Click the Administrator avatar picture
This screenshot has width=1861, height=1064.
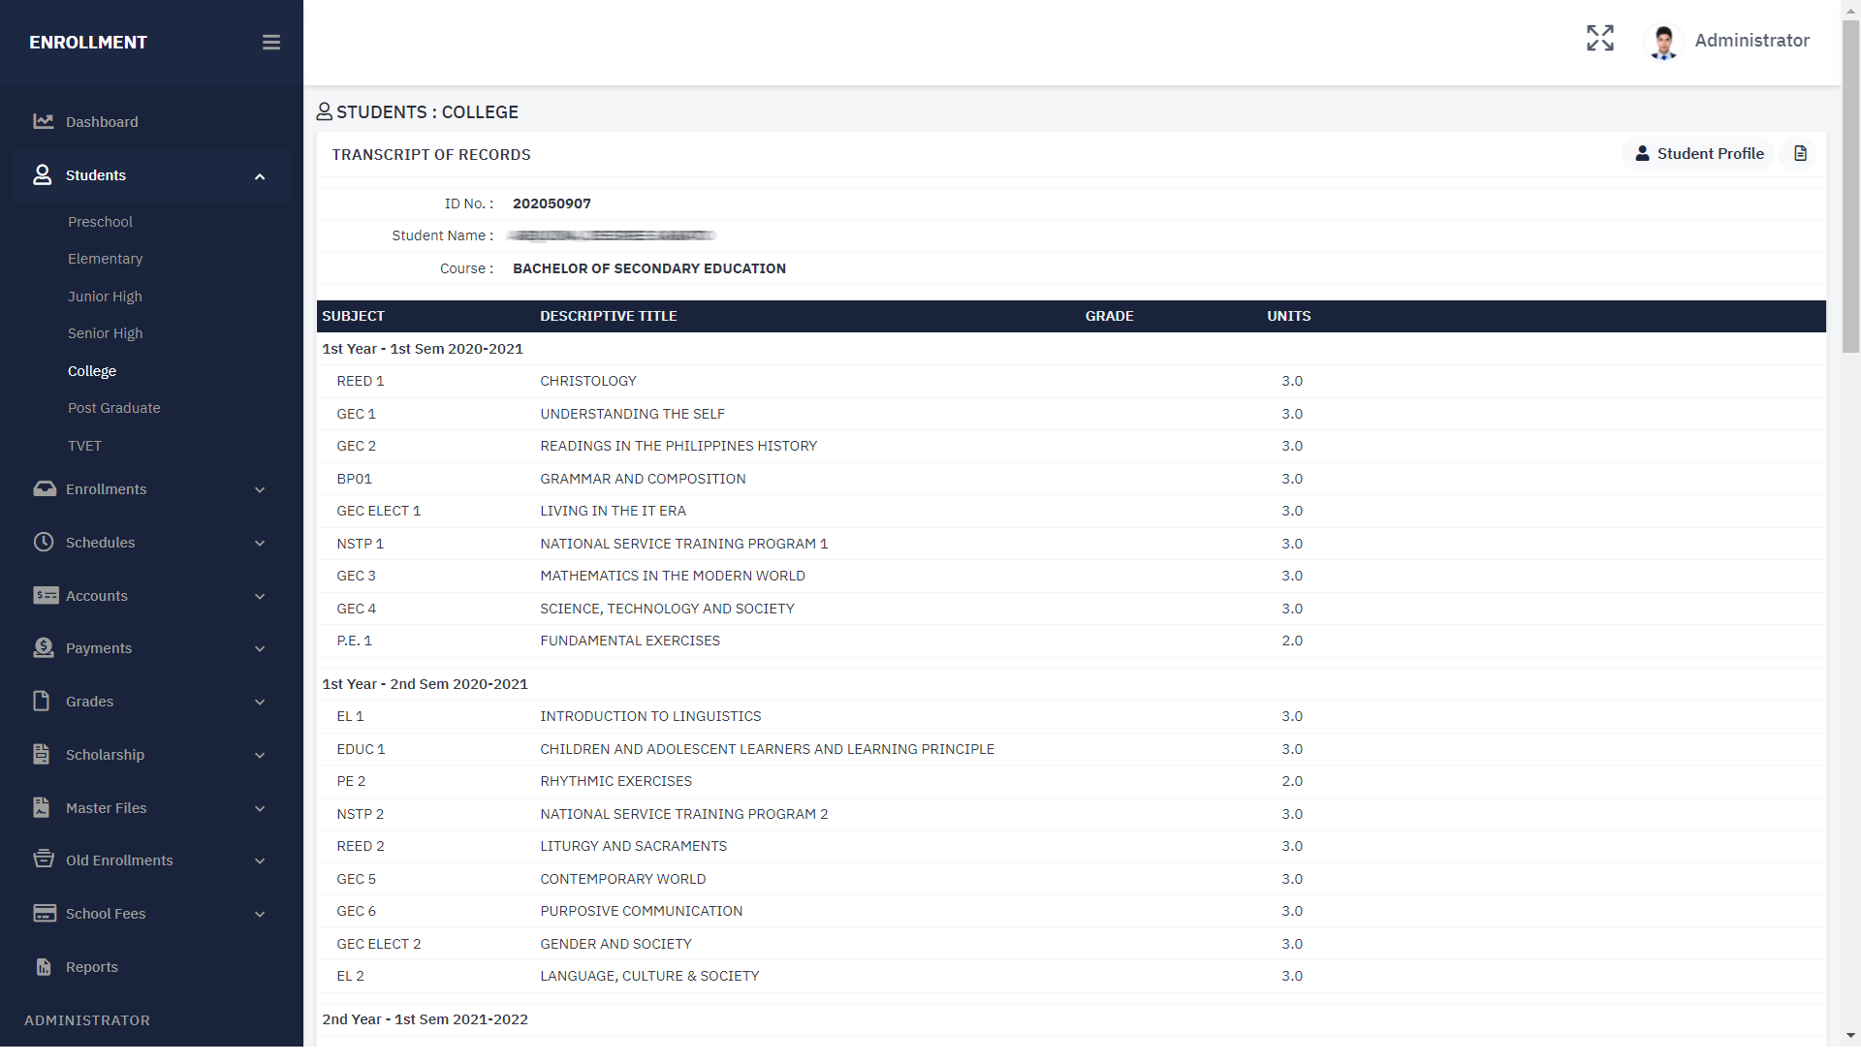(x=1664, y=42)
